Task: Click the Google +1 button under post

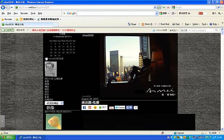Action: click(x=111, y=108)
